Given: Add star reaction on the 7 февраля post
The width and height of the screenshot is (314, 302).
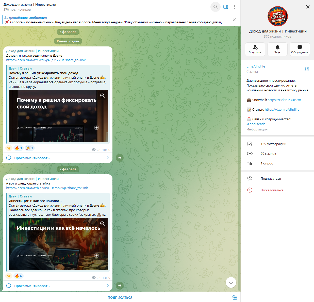Looking at the screenshot, I should (9, 276).
